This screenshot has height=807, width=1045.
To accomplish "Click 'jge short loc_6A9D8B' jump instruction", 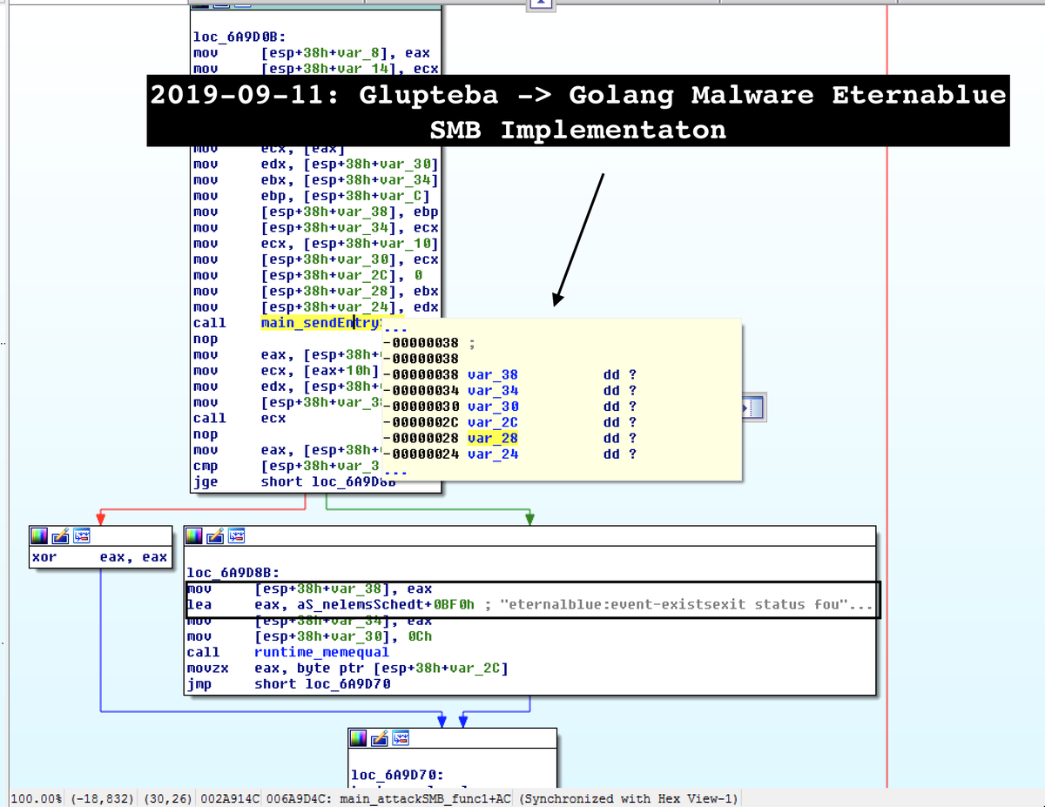I will pyautogui.click(x=294, y=481).
